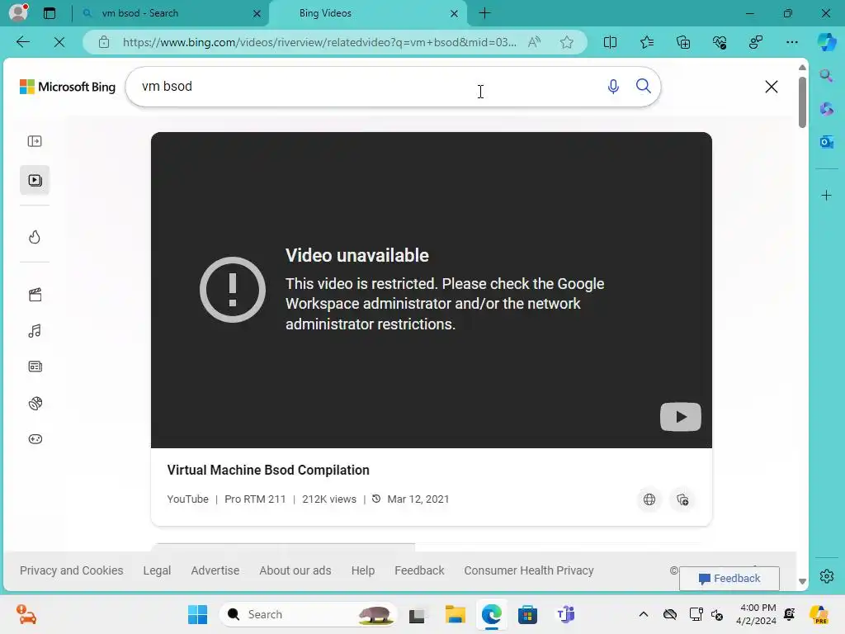Open the Windows Start menu
Viewport: 845px width, 634px height.
tap(197, 614)
